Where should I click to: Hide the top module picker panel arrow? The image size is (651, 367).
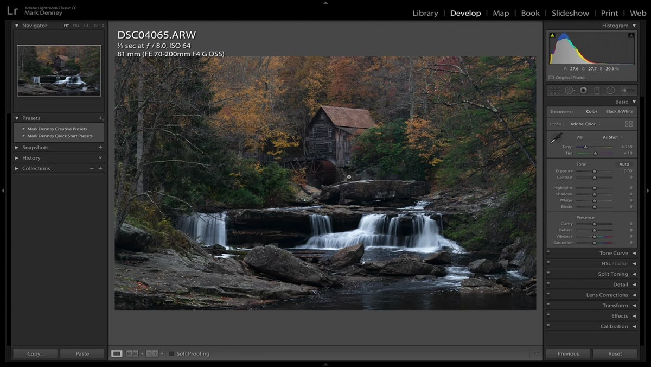[x=325, y=2]
